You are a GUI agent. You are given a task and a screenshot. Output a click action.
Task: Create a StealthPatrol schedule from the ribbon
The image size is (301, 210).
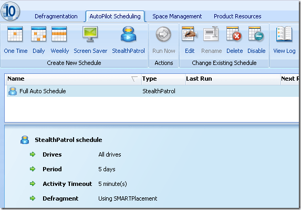pos(128,34)
